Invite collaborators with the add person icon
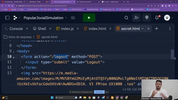This screenshot has width=178, height=100. coord(136,18)
